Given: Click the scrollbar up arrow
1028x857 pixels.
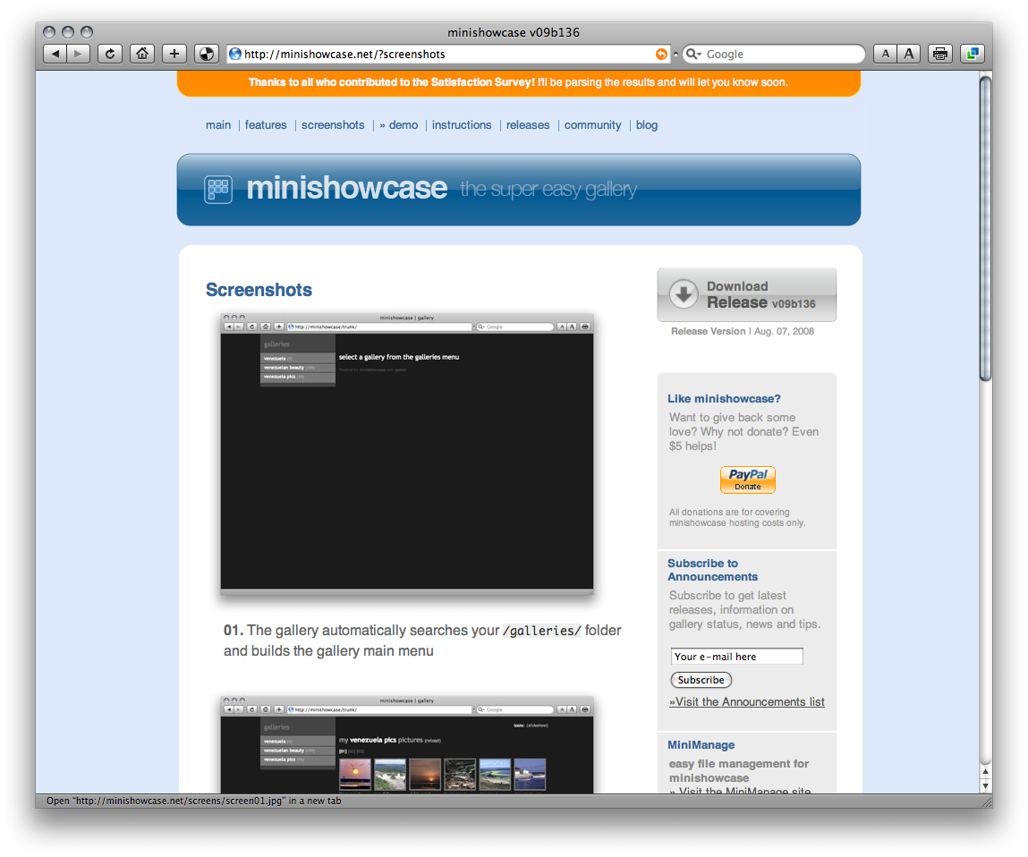Looking at the screenshot, I should point(985,772).
